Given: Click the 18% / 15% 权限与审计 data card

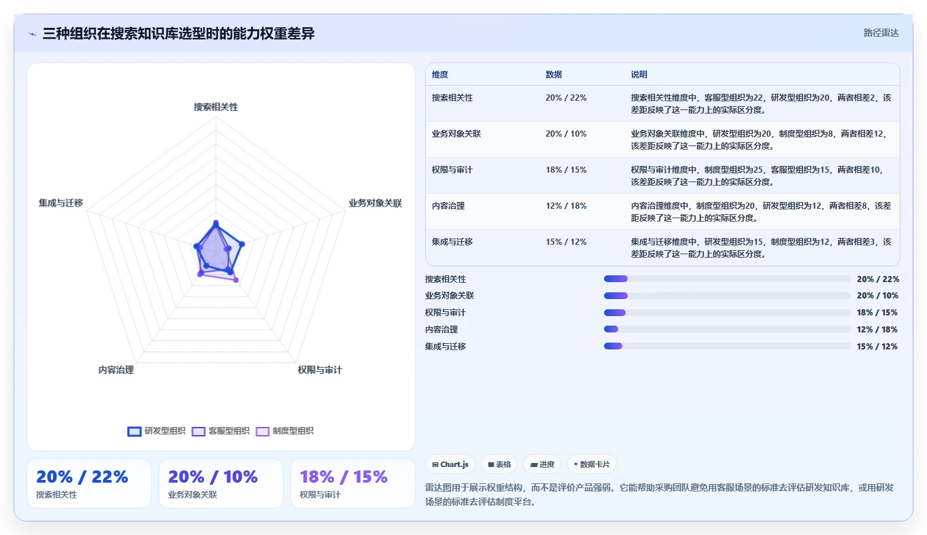Looking at the screenshot, I should pos(353,483).
